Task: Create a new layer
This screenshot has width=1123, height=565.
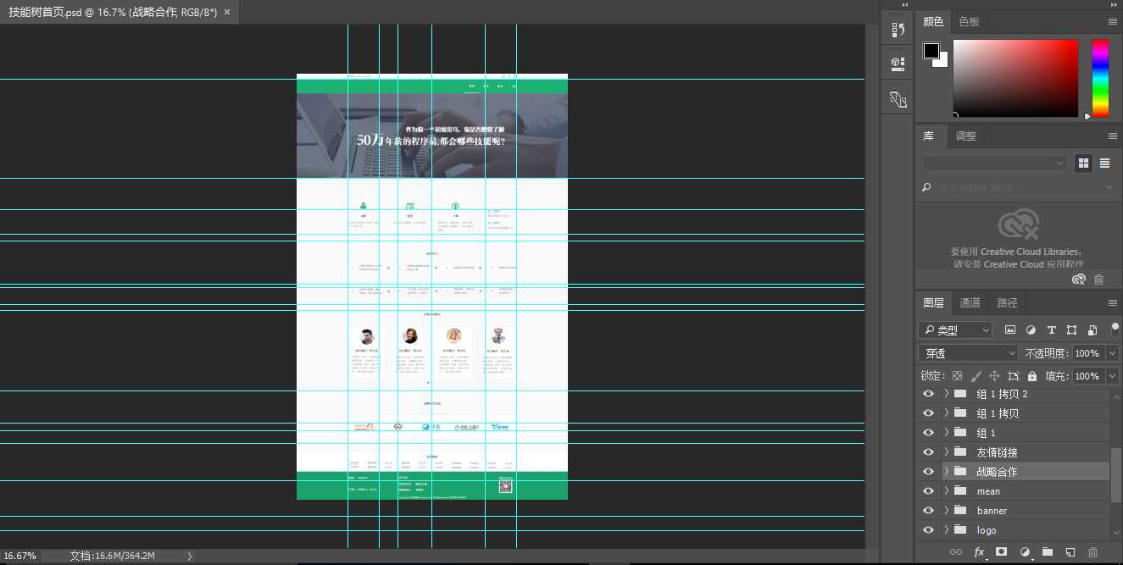Action: 1070,551
